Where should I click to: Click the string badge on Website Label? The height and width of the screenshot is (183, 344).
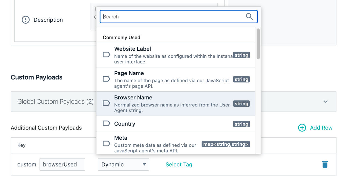point(241,55)
